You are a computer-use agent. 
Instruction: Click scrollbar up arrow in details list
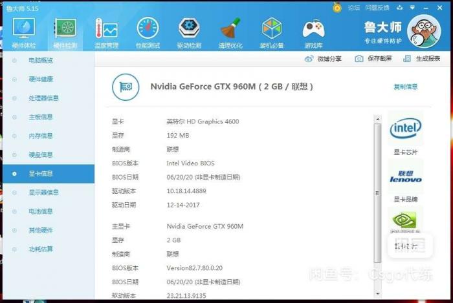(x=377, y=119)
